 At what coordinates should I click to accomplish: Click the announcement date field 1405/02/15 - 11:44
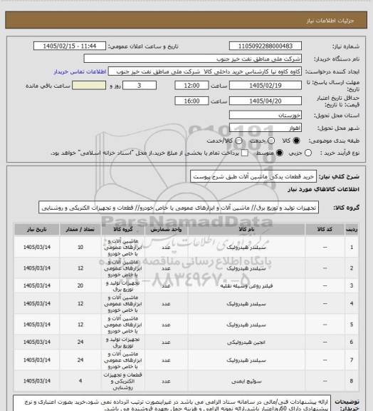(x=70, y=46)
